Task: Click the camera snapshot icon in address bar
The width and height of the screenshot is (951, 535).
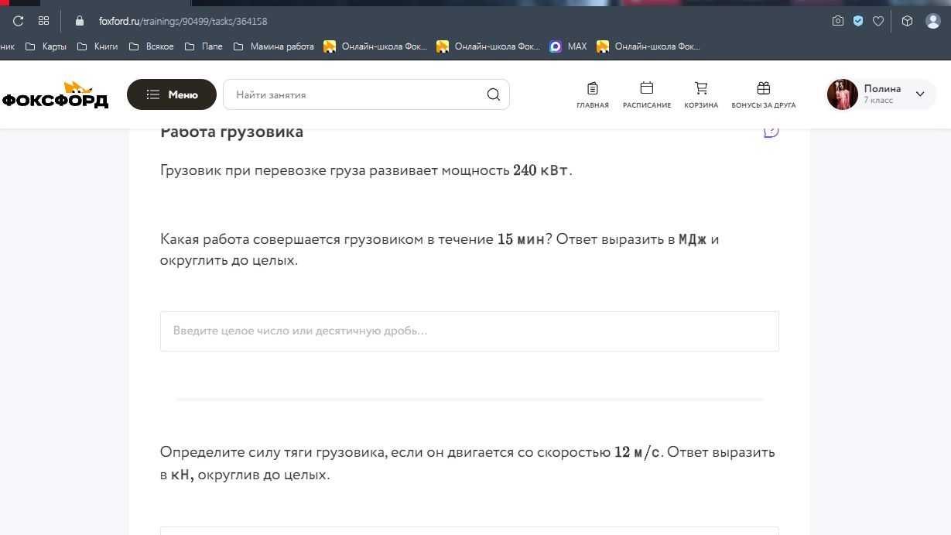Action: coord(838,21)
